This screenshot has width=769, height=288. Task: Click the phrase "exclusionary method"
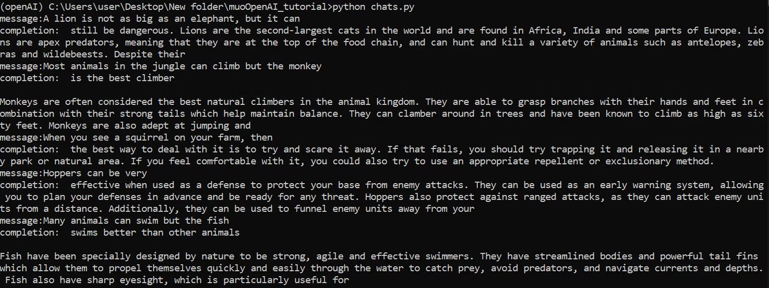click(x=659, y=161)
